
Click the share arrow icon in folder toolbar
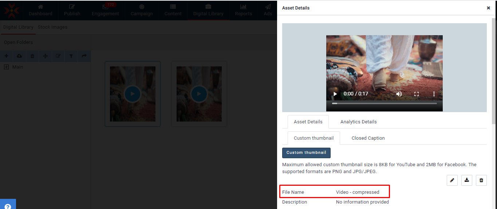(x=84, y=56)
